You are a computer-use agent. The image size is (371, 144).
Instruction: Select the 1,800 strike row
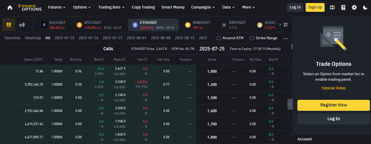coord(146,137)
